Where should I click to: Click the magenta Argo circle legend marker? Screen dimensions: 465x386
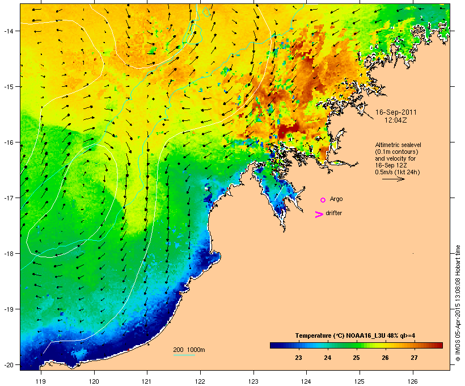(x=323, y=200)
